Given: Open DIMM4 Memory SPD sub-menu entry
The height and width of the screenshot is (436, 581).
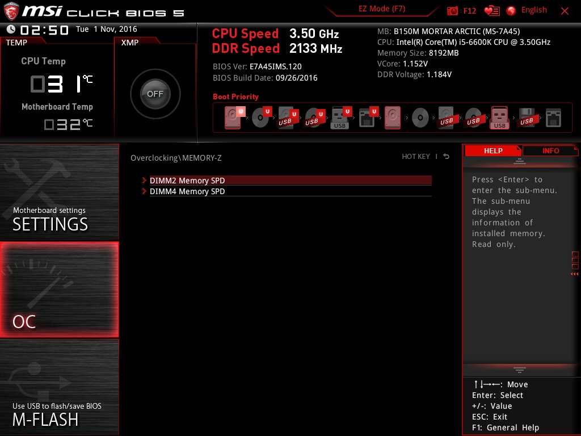Looking at the screenshot, I should pos(290,191).
